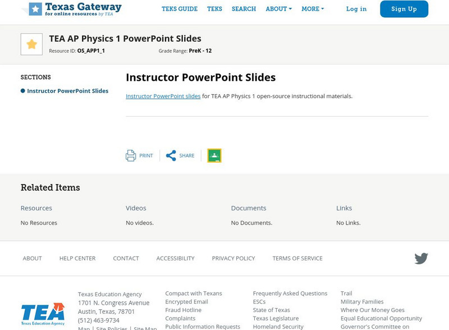Expand the TEKS GUIDE menu item

[x=180, y=9]
